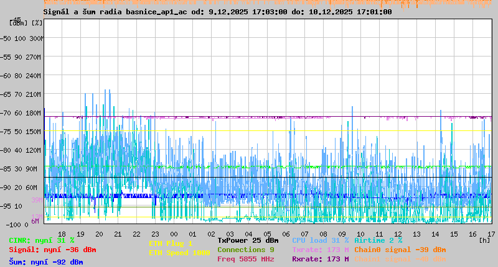Select the ETH Speed 1000 legend entry
Screen dimensions: 498x267
click(179, 253)
